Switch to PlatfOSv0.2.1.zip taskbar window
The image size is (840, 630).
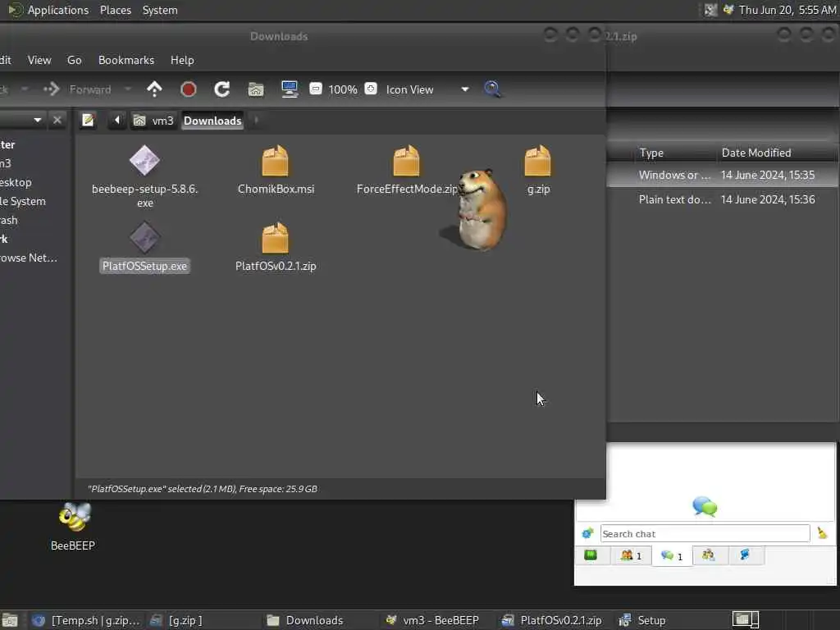point(552,620)
